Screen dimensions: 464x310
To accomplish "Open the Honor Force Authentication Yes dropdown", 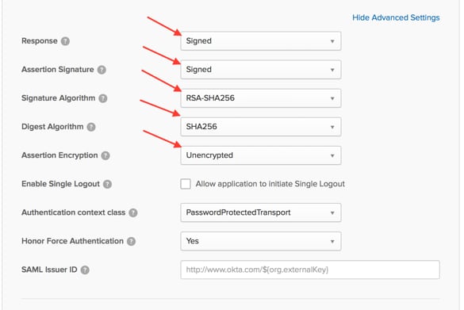I will coord(261,241).
